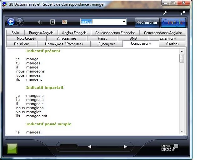Screen dimensions: 200x160
Task: Click the bottom bar slider track
Action: pos(107,147)
